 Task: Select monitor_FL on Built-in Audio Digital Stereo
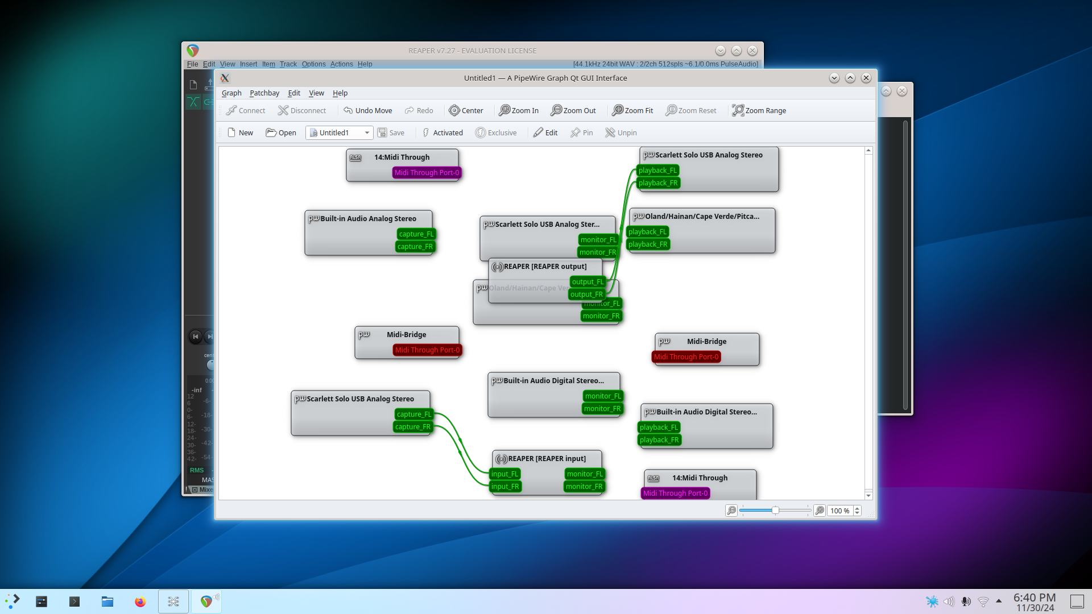pyautogui.click(x=603, y=396)
